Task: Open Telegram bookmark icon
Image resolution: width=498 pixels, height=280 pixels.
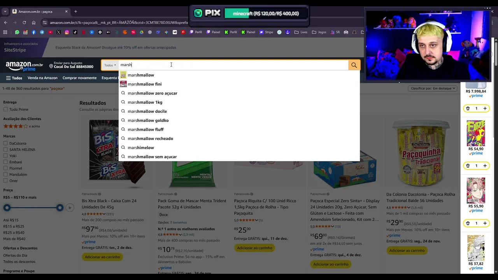Action: click(x=42, y=32)
